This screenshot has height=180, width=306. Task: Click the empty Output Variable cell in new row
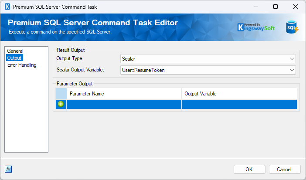[239, 104]
